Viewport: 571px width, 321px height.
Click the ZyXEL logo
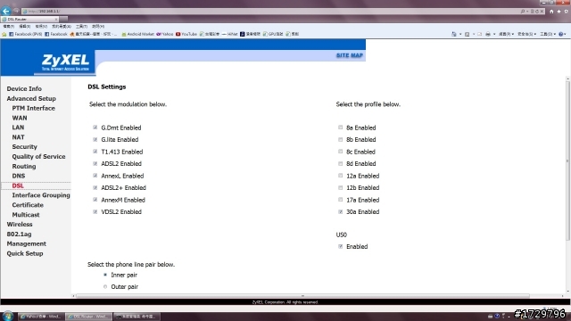pos(65,62)
